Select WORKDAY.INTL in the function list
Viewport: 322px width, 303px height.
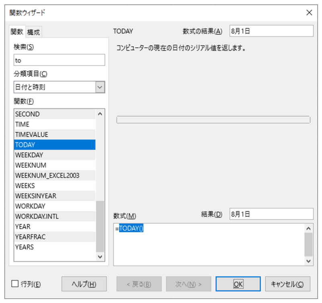(55, 216)
